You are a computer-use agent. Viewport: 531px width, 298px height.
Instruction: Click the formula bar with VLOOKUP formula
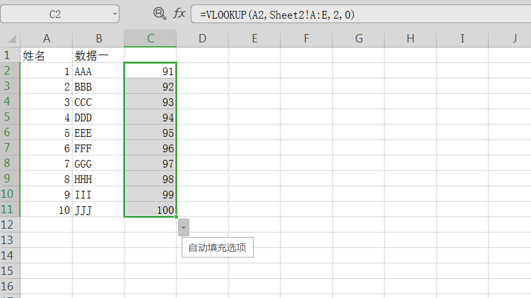(x=361, y=14)
